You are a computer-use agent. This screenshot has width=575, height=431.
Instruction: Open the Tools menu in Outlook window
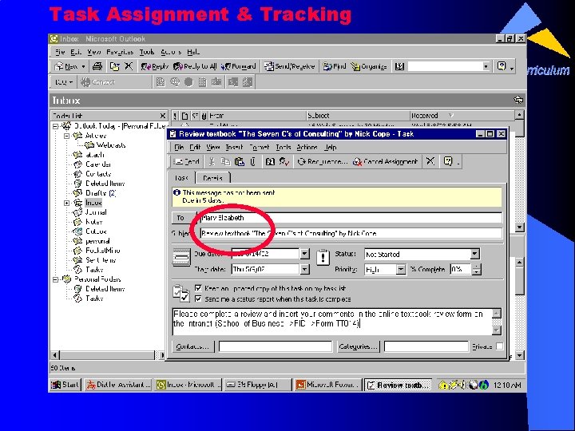[x=147, y=52]
